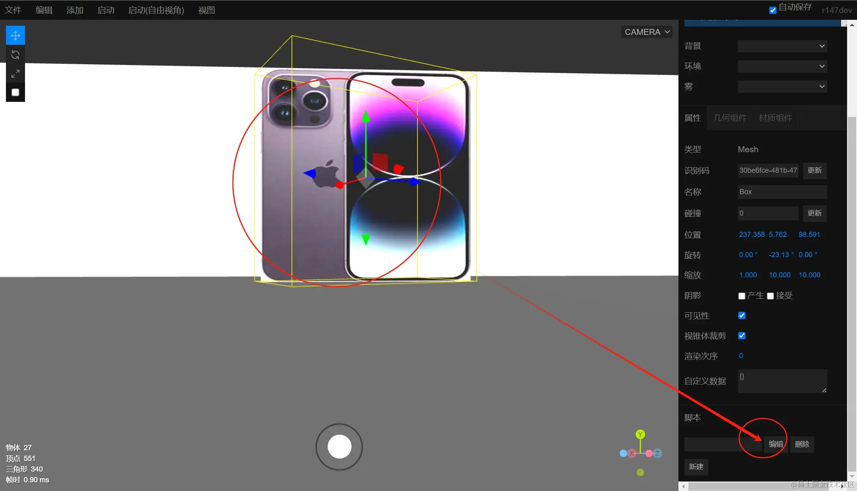Click the green Y-axis gizmo arrow
The width and height of the screenshot is (857, 491).
[366, 117]
